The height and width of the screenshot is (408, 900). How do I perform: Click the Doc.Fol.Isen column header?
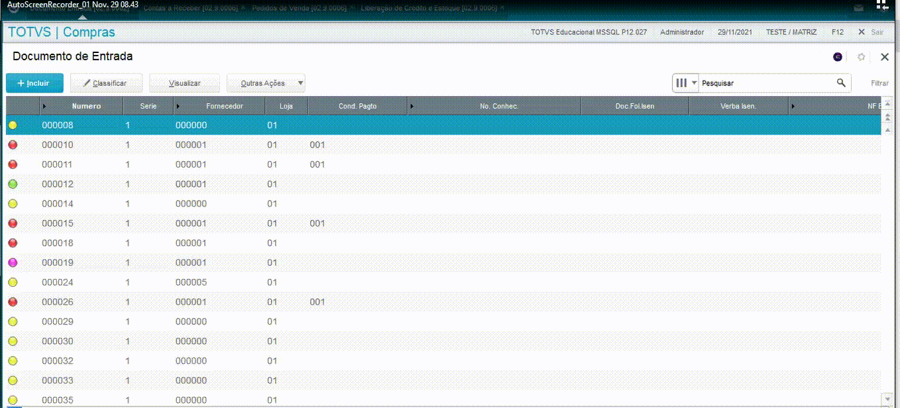[635, 106]
